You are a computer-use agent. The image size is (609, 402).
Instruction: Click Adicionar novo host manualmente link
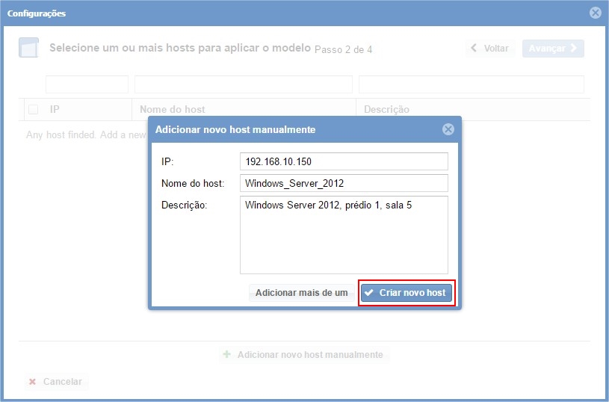pyautogui.click(x=303, y=355)
